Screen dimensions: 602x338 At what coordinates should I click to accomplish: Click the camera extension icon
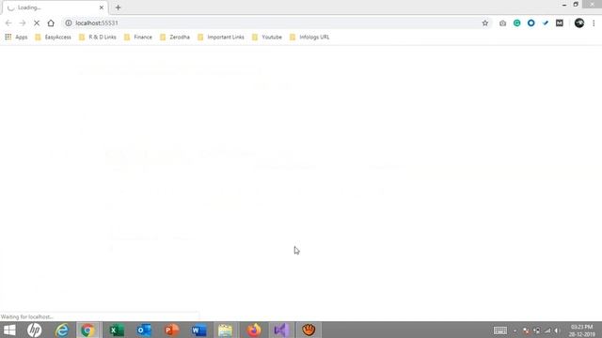click(502, 23)
